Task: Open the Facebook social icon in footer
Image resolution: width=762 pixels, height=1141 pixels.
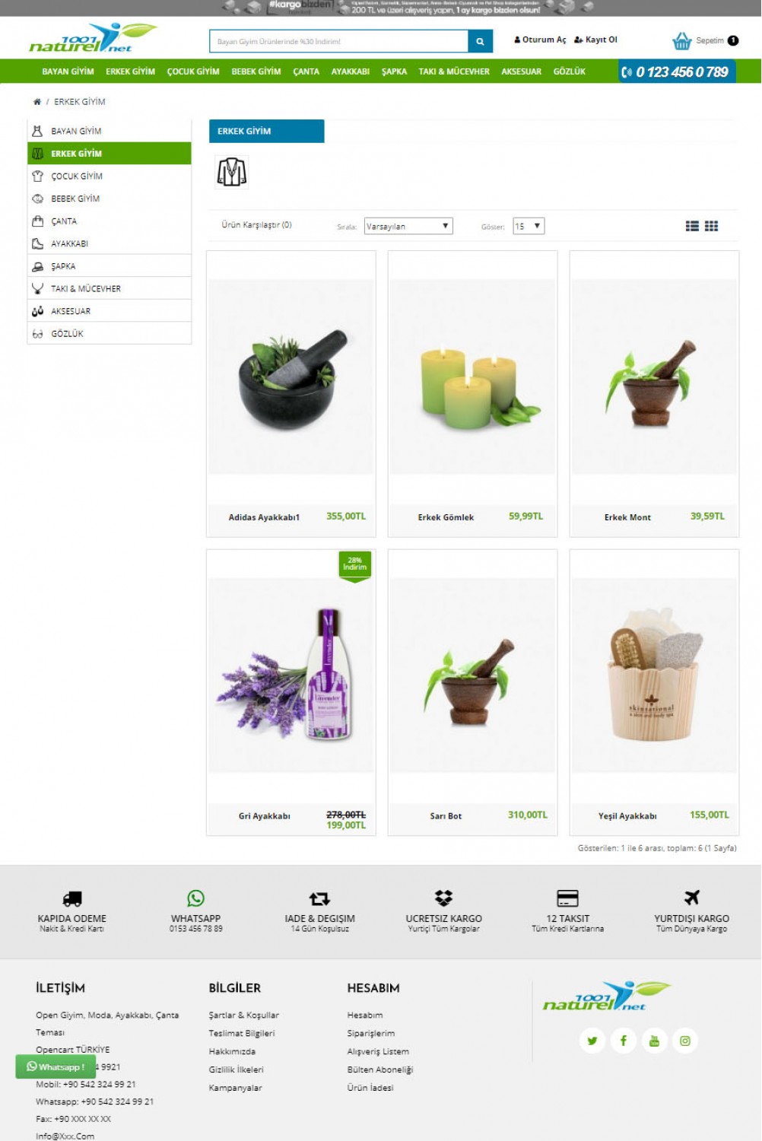Action: pyautogui.click(x=623, y=1041)
